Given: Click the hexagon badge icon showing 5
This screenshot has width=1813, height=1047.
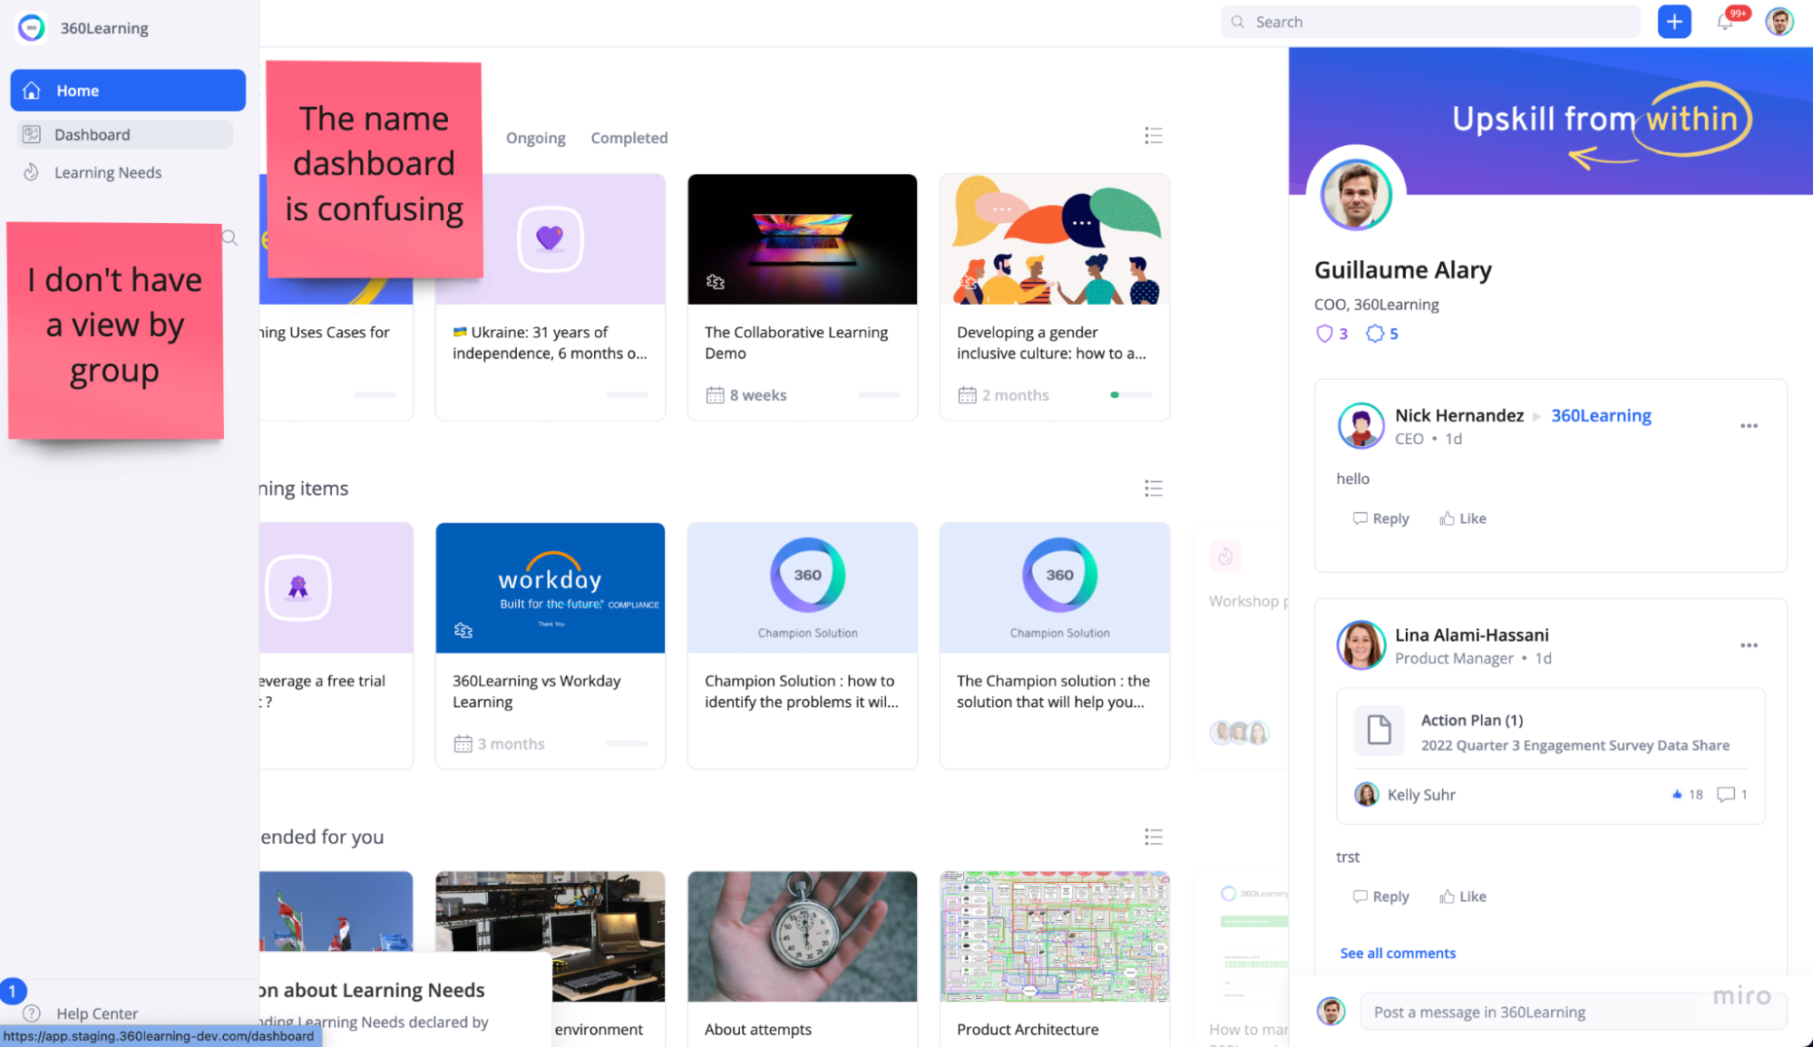Looking at the screenshot, I should 1375,334.
